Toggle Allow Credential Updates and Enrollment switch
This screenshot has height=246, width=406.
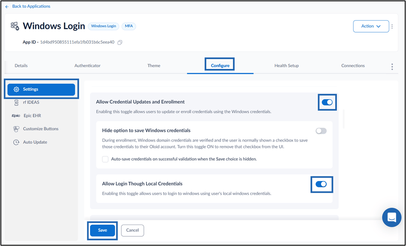327,102
